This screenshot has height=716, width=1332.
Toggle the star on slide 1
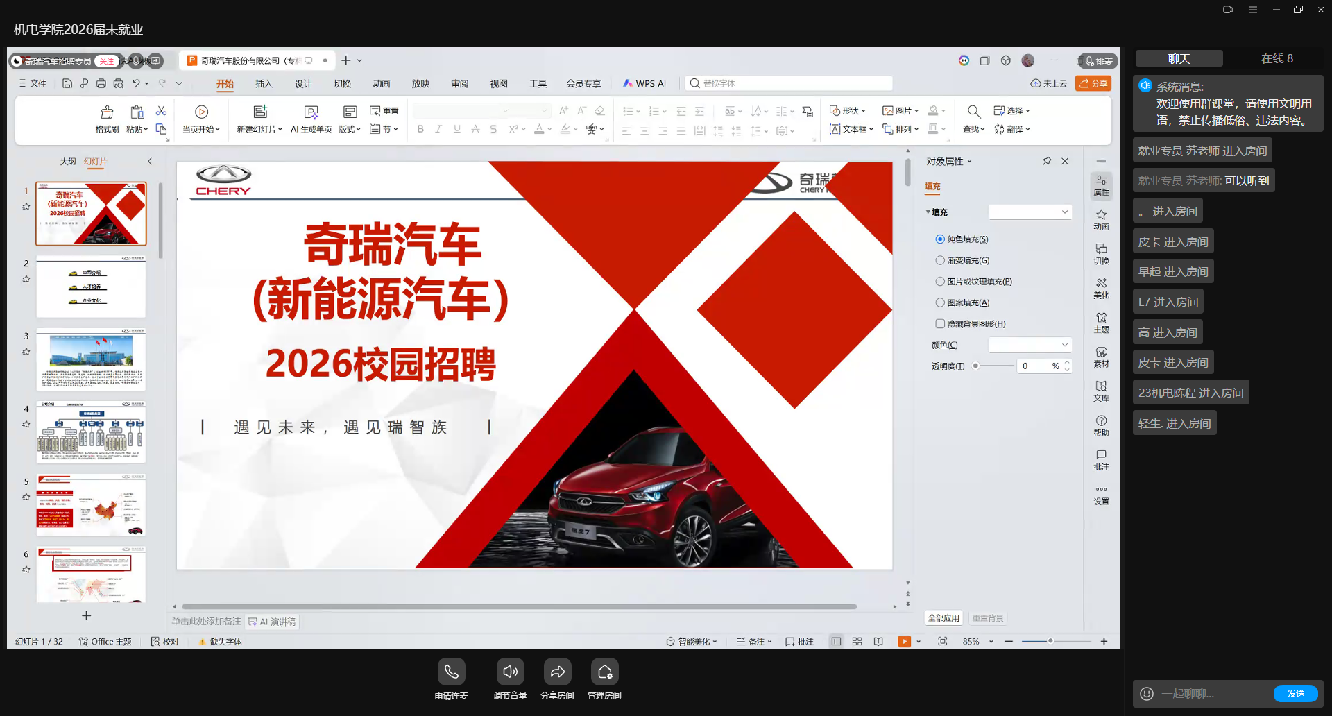pos(26,207)
